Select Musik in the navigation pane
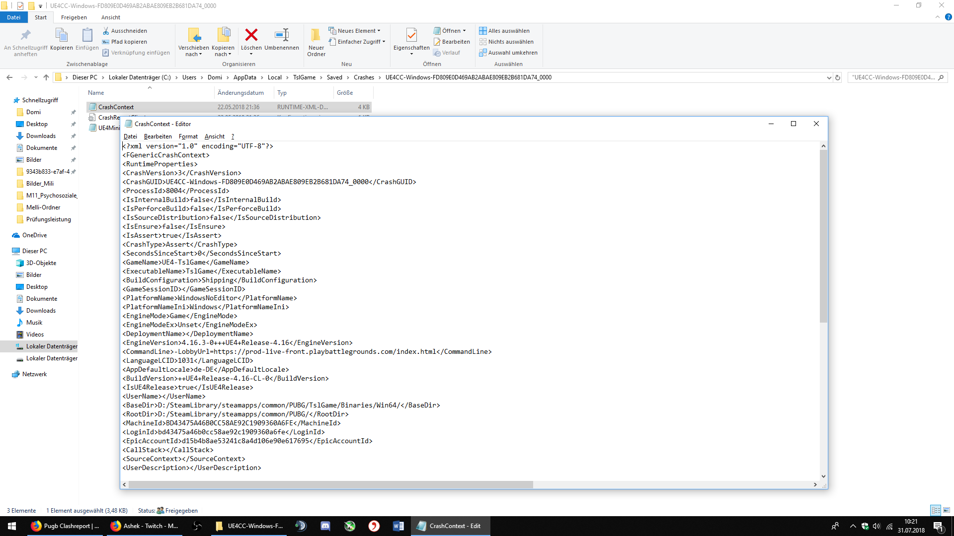The height and width of the screenshot is (536, 954). 34,323
